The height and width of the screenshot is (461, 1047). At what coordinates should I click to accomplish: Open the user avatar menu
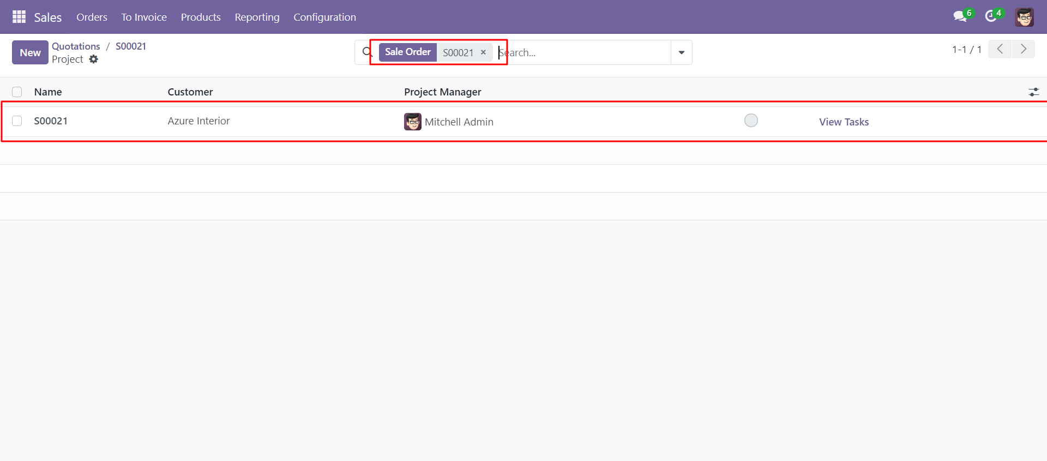(1024, 17)
